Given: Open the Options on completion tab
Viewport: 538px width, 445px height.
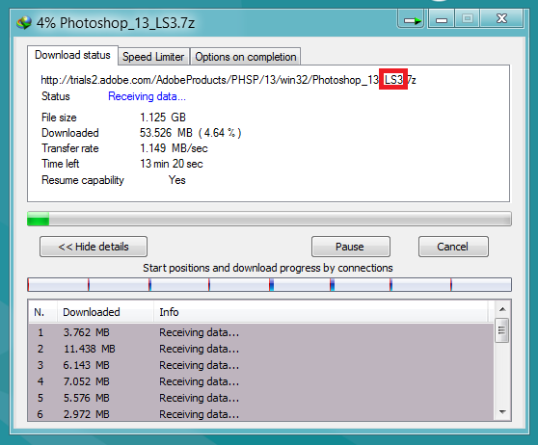Looking at the screenshot, I should [x=245, y=57].
